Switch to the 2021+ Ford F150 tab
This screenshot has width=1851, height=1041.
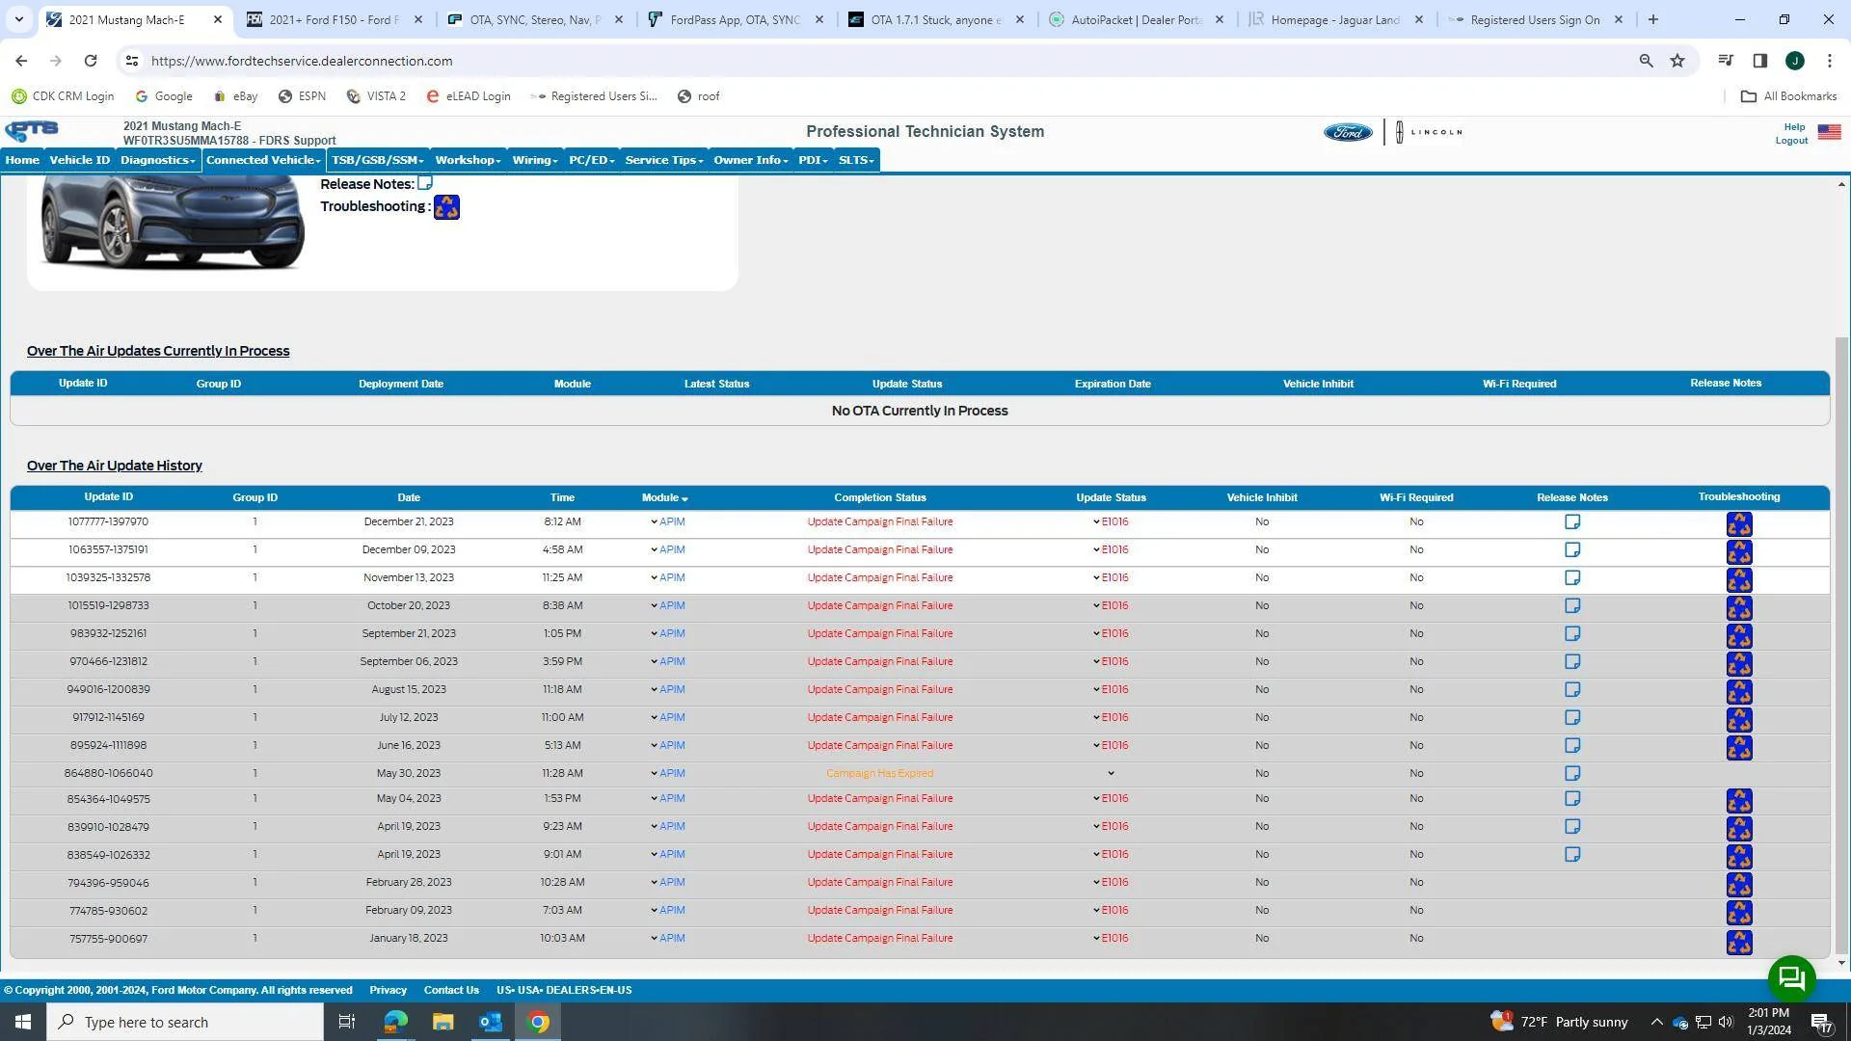pyautogui.click(x=334, y=19)
